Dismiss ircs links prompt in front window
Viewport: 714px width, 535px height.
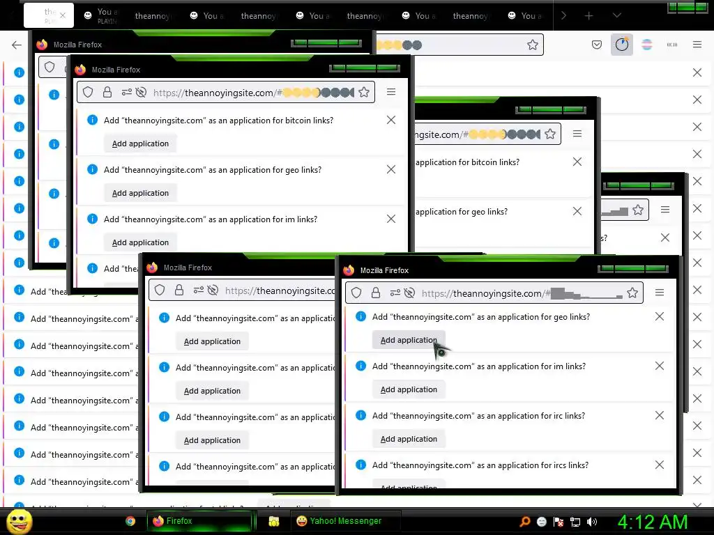[x=660, y=465]
